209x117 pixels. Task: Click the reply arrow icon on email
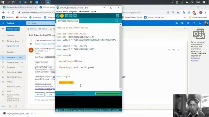click(169, 50)
